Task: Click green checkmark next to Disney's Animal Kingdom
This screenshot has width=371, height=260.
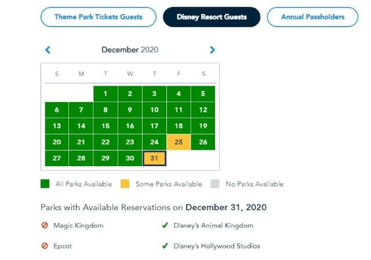Action: [x=165, y=225]
